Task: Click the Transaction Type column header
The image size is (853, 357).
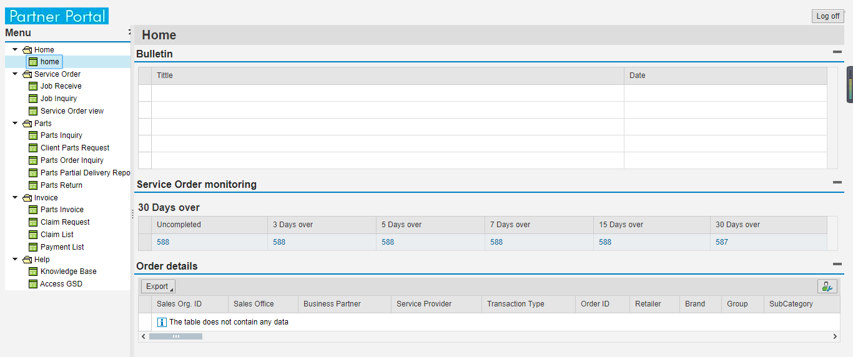Action: coord(528,304)
